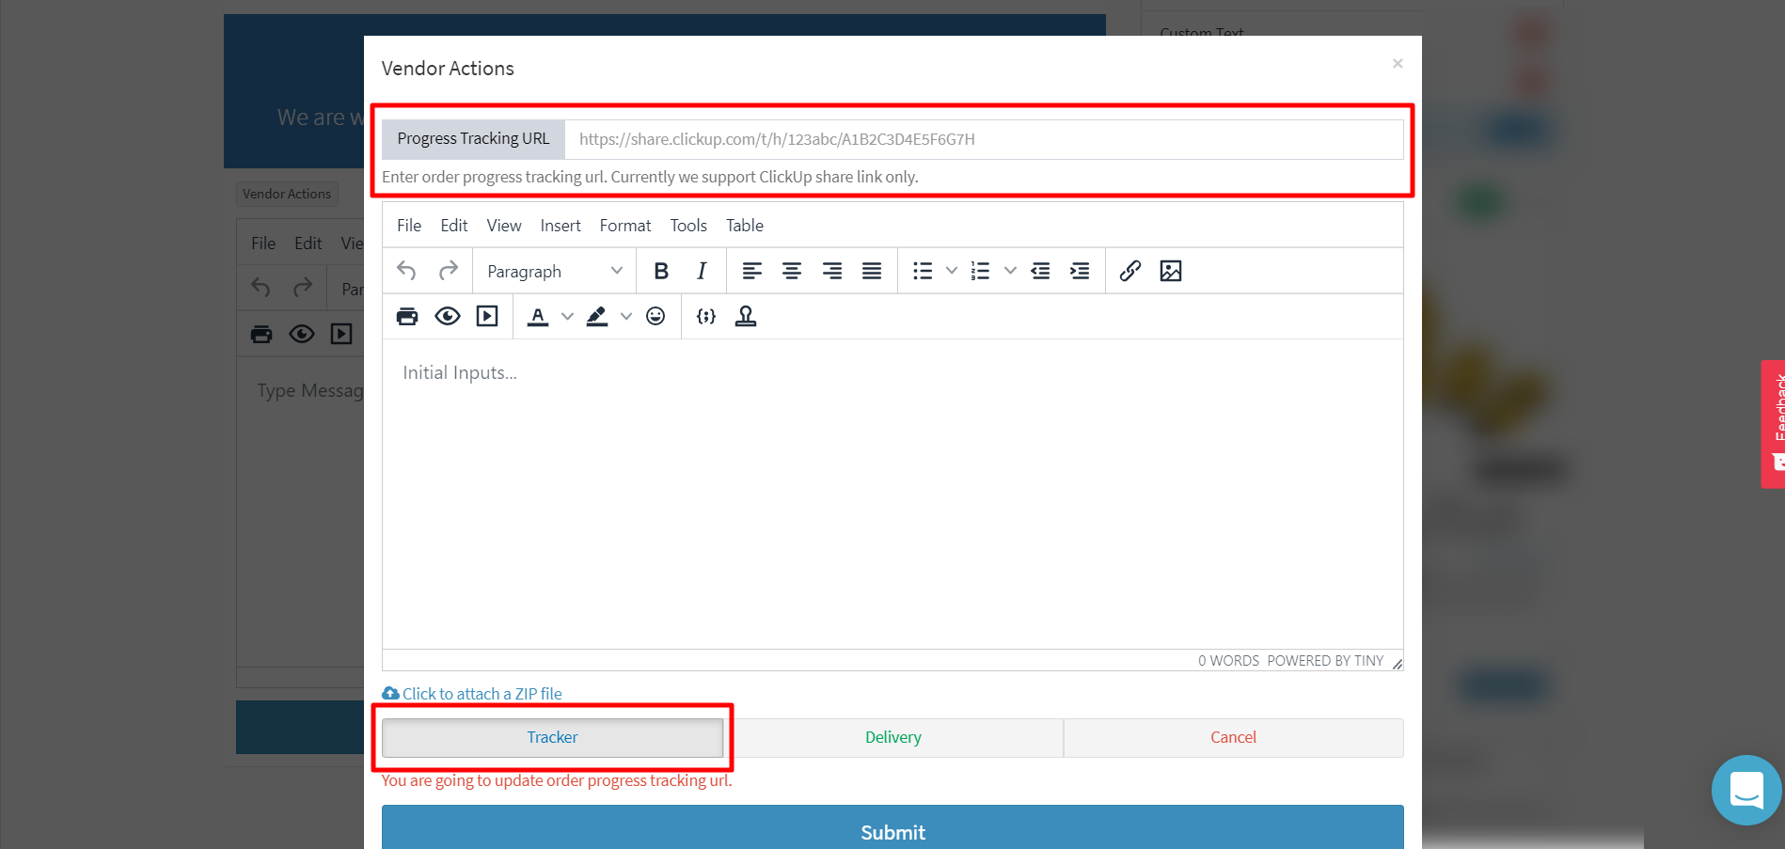Open the emoji picker
The width and height of the screenshot is (1785, 849).
[x=656, y=317]
